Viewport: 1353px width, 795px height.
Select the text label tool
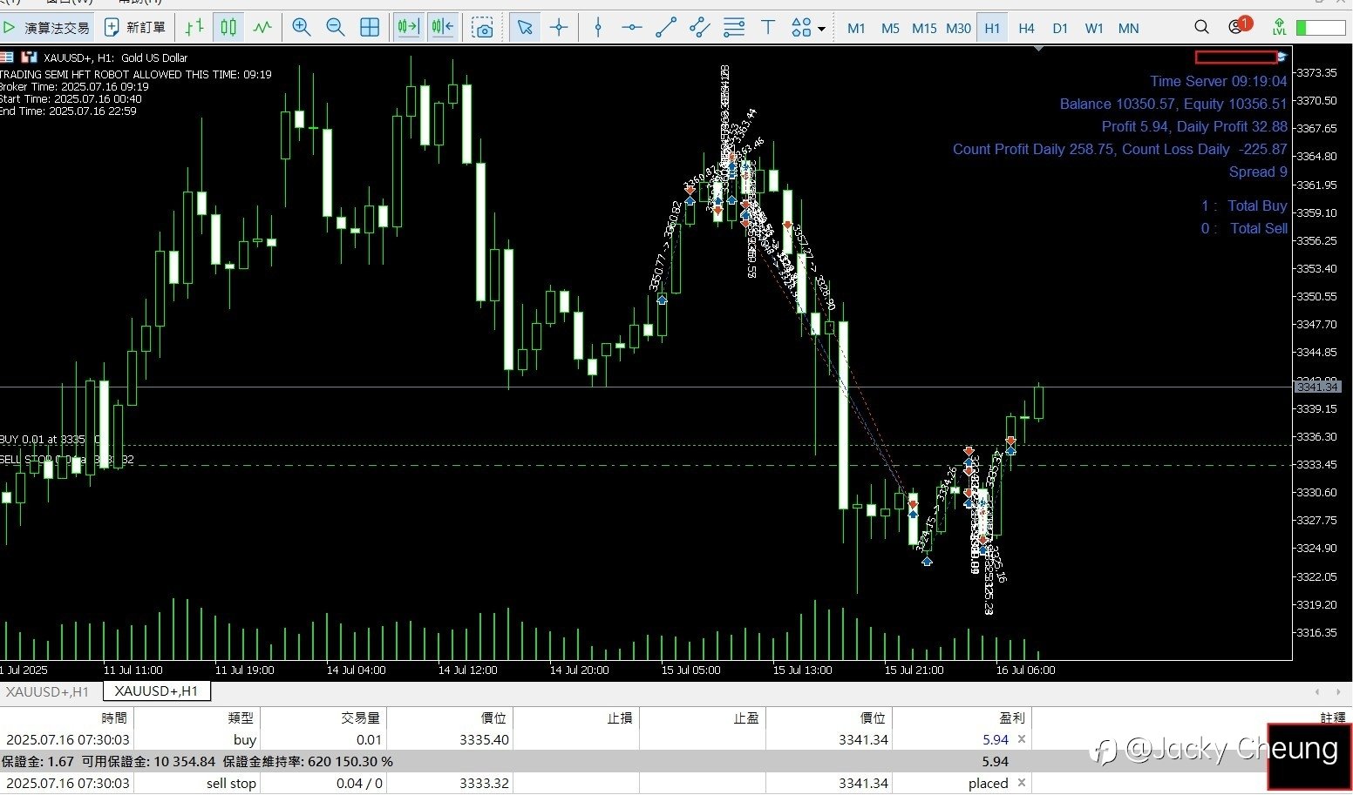pyautogui.click(x=768, y=28)
